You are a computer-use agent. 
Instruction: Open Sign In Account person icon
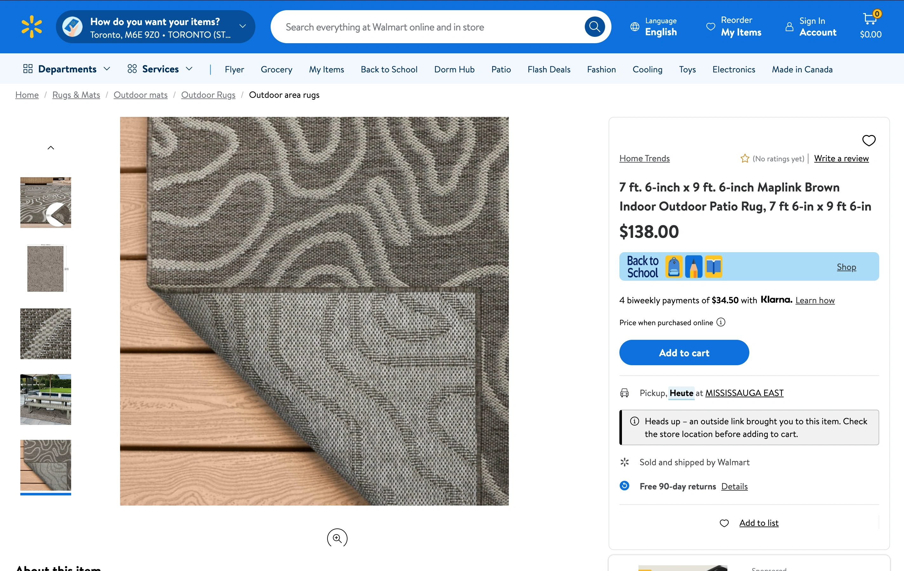click(789, 27)
